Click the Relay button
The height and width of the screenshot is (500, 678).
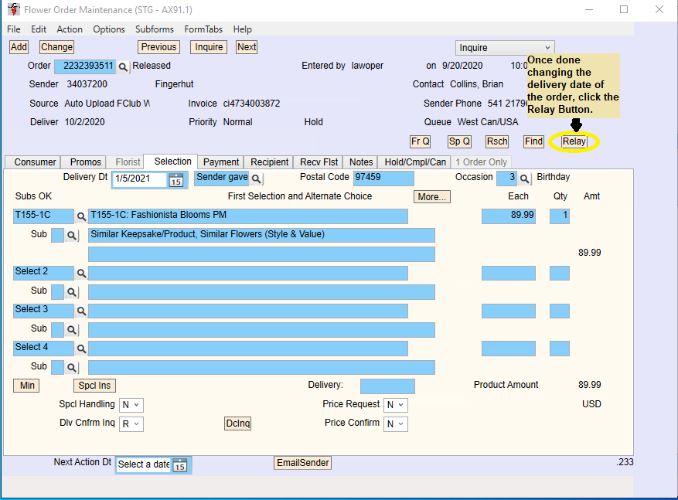pos(574,141)
